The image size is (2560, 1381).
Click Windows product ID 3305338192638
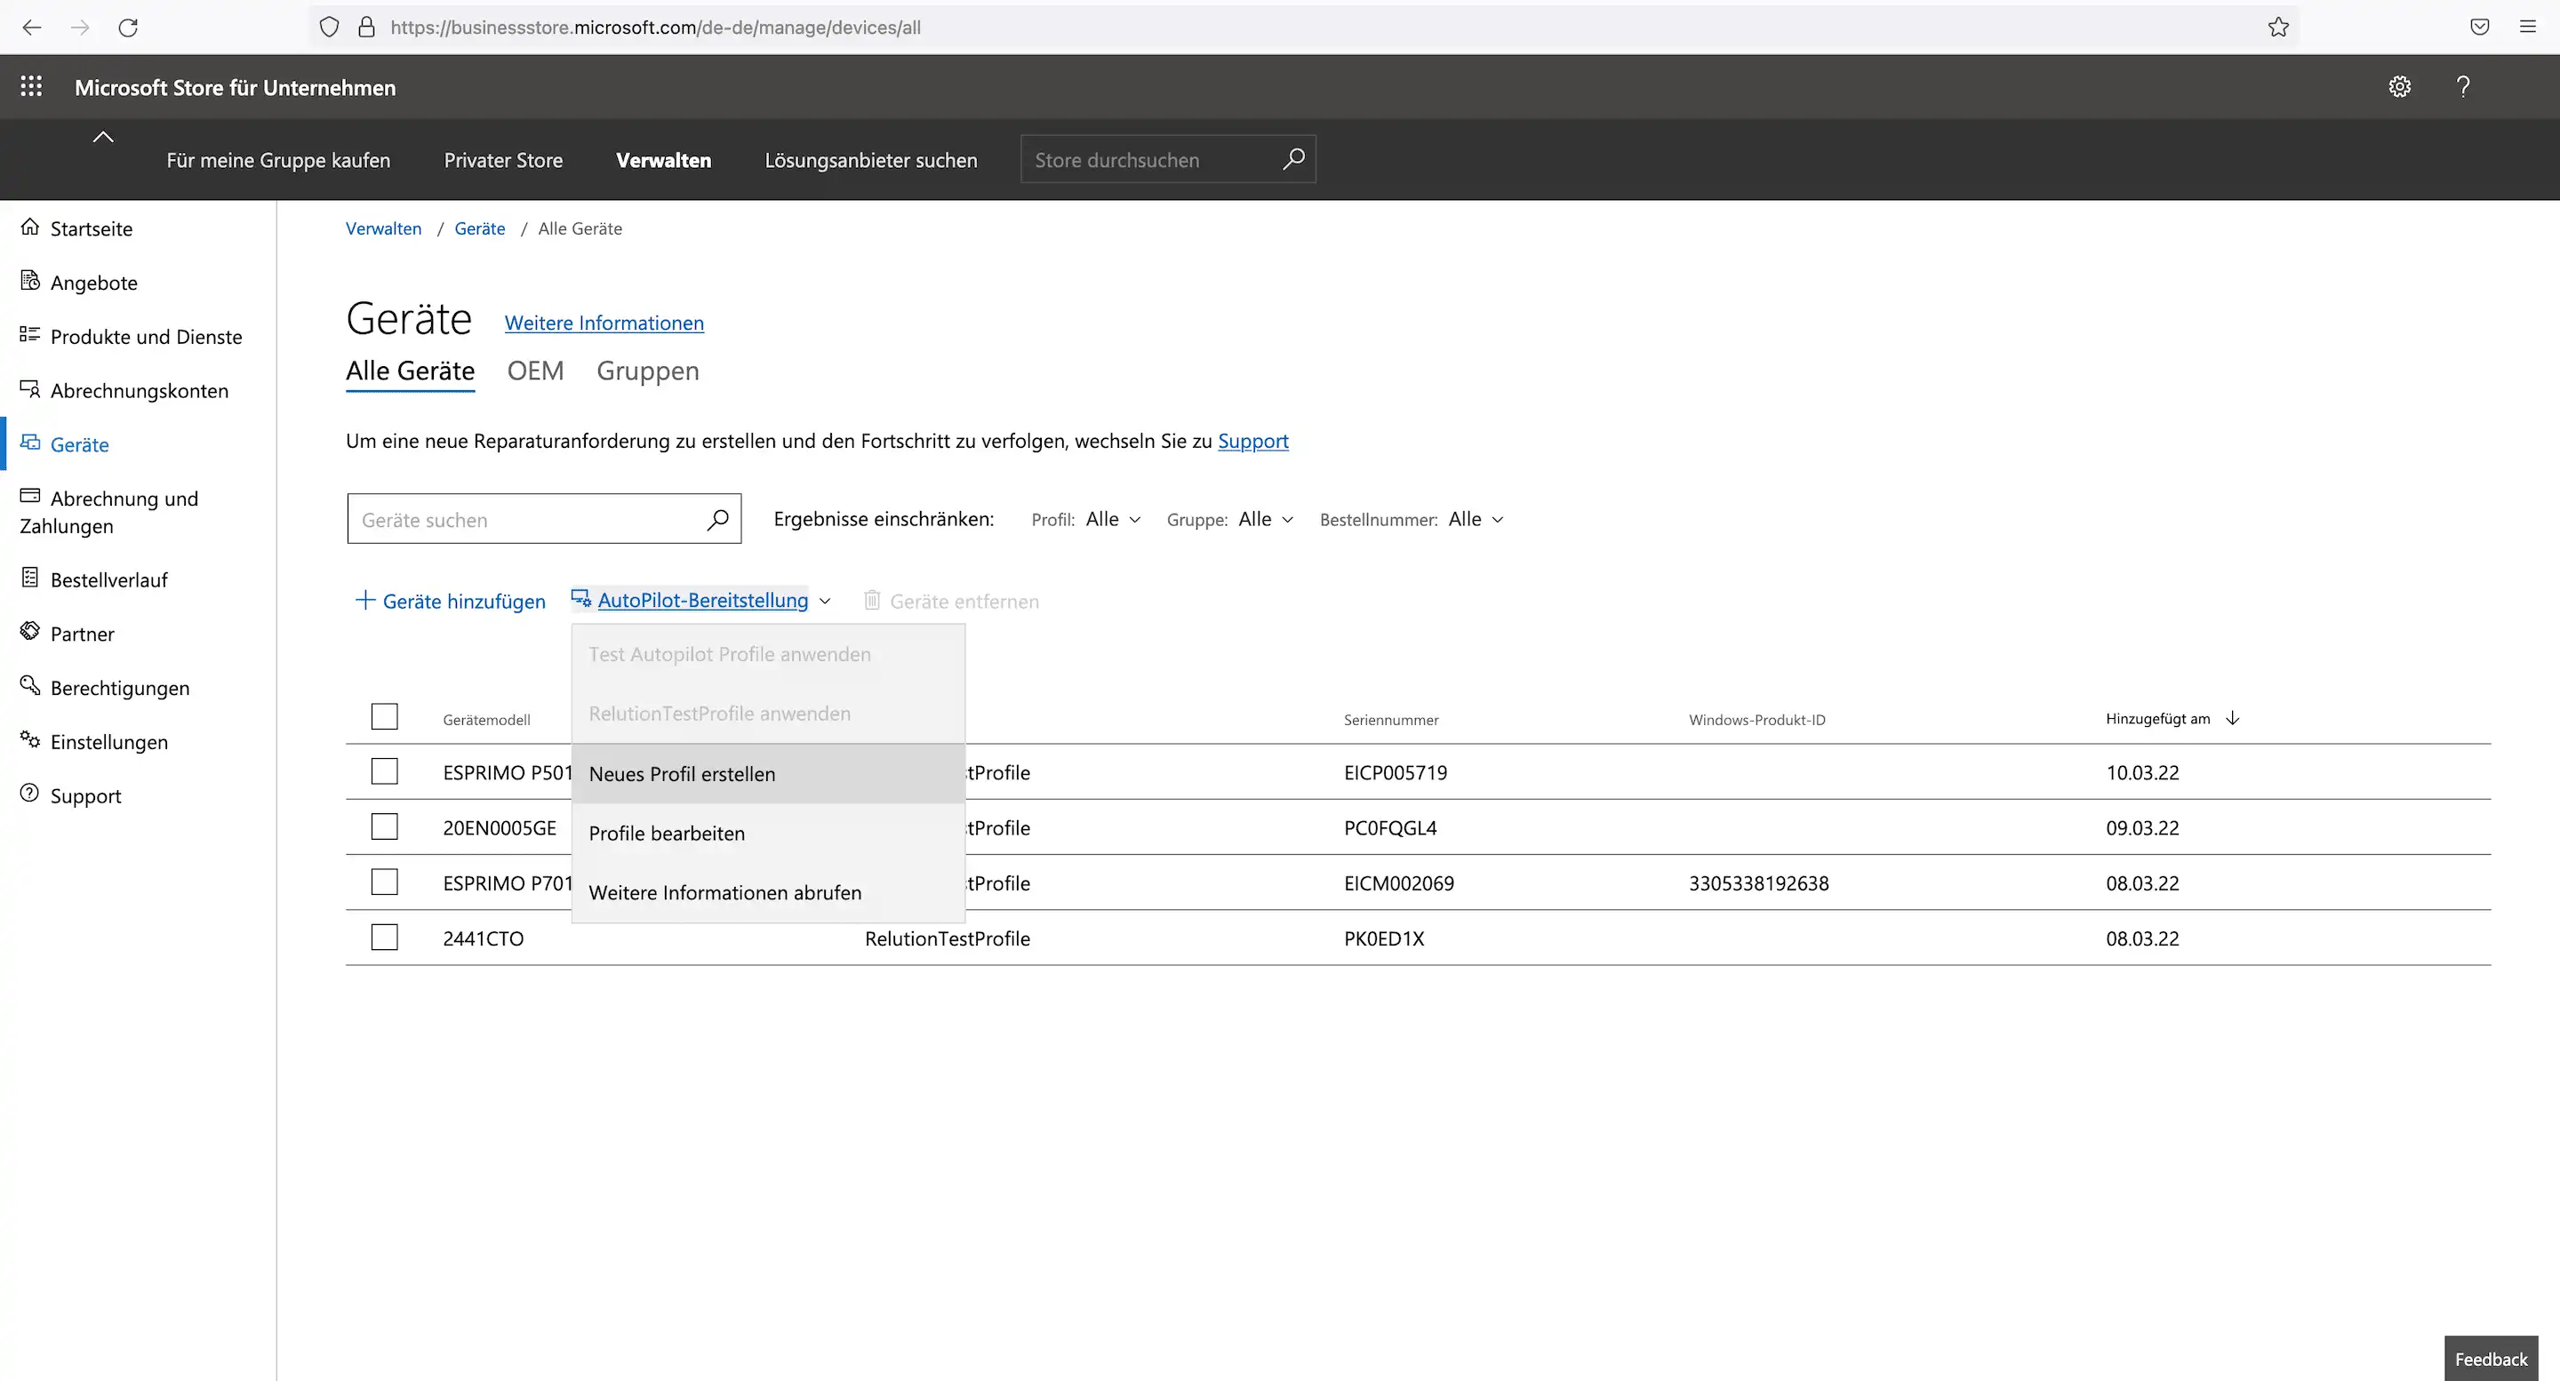[1759, 882]
